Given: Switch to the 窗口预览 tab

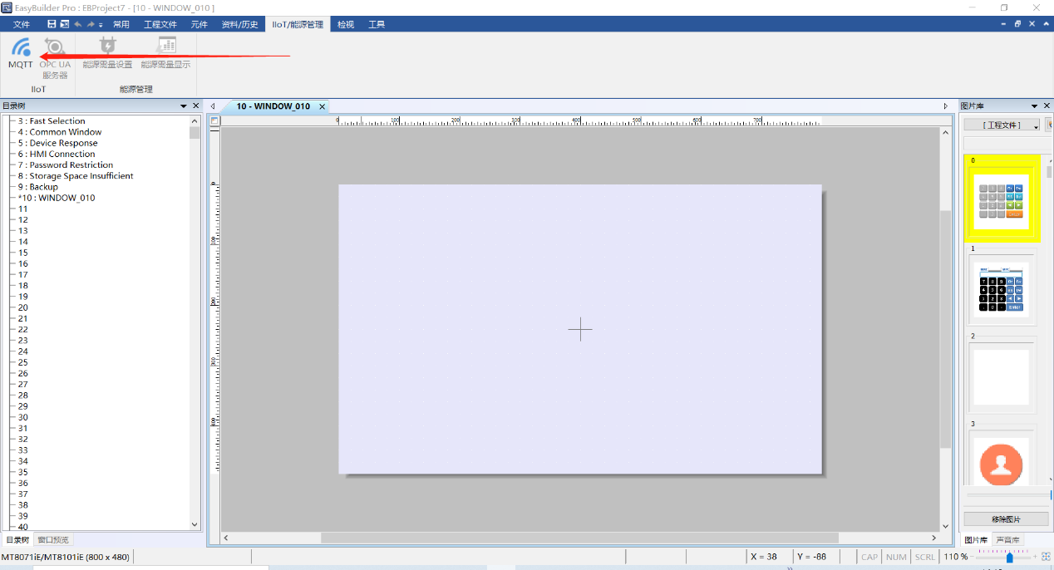Looking at the screenshot, I should [53, 539].
